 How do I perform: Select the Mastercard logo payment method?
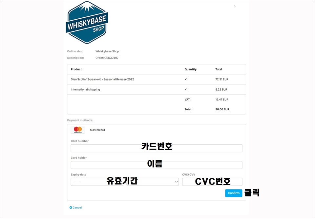(78, 130)
